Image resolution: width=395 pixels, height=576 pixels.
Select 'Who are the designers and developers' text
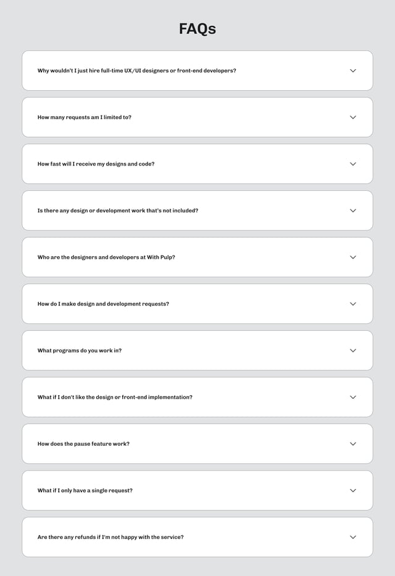[106, 257]
